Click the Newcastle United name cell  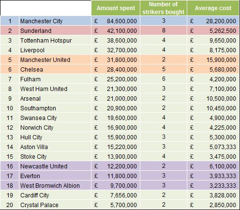[x=55, y=166]
